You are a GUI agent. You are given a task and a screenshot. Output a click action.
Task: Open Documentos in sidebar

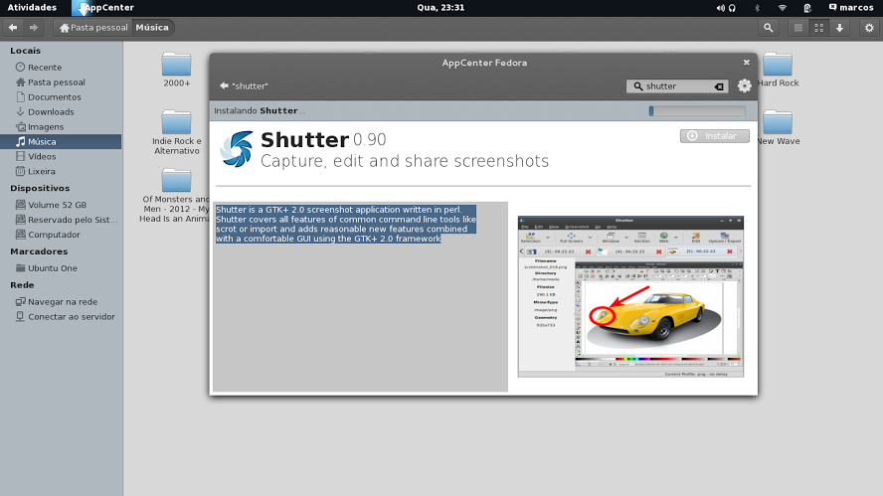(61, 96)
